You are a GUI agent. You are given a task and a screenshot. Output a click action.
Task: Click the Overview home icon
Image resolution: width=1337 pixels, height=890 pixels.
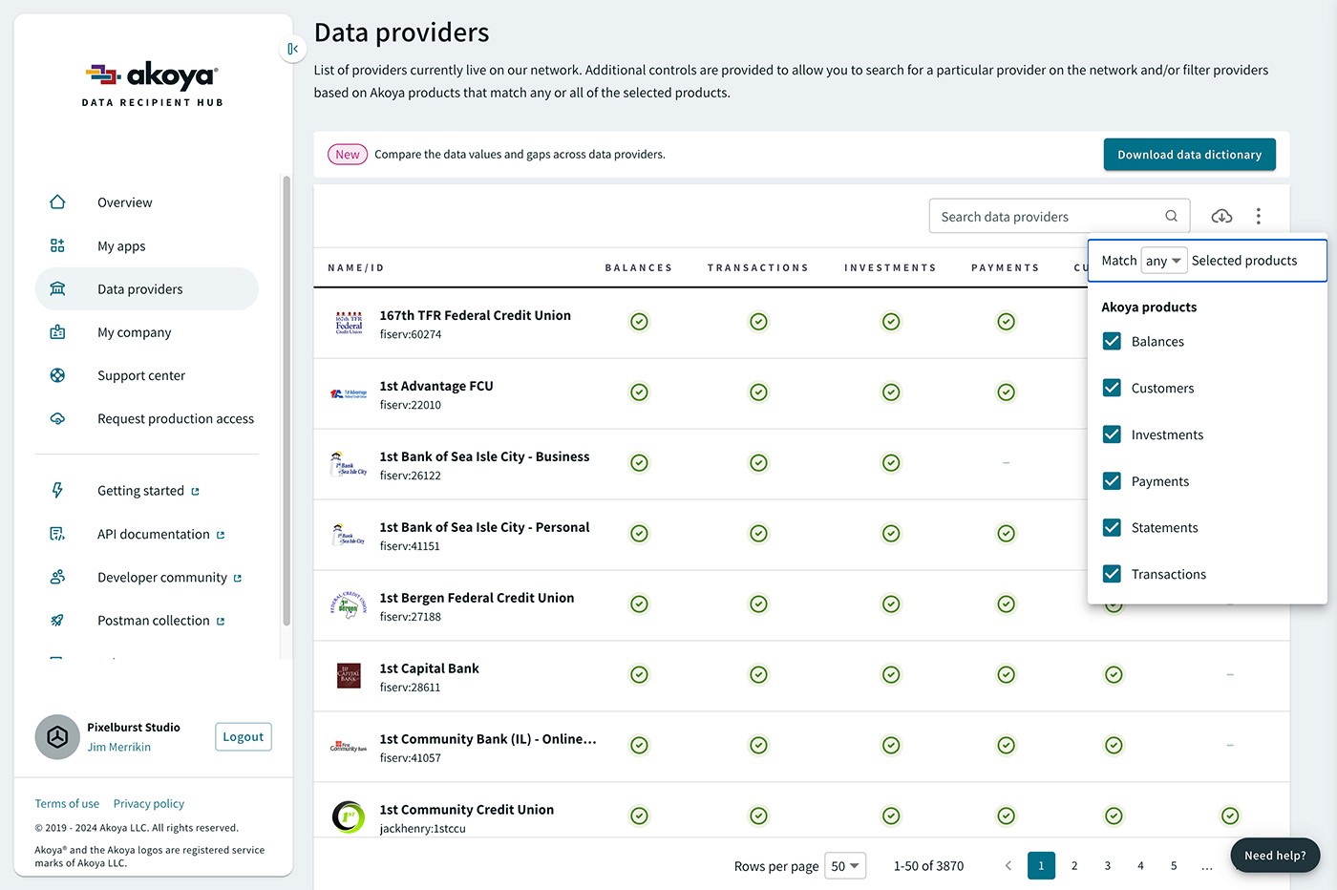coord(57,202)
